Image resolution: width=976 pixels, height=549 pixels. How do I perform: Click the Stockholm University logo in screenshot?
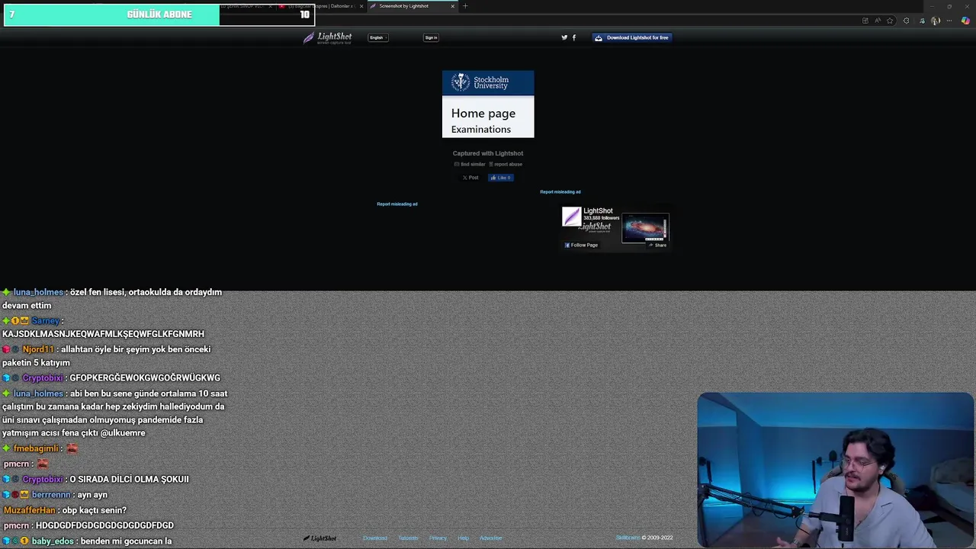(x=480, y=82)
